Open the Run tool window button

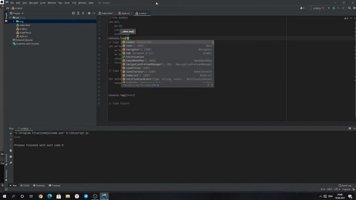point(13,186)
